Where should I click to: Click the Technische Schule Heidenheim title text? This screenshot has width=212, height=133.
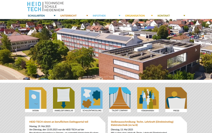click(54, 6)
